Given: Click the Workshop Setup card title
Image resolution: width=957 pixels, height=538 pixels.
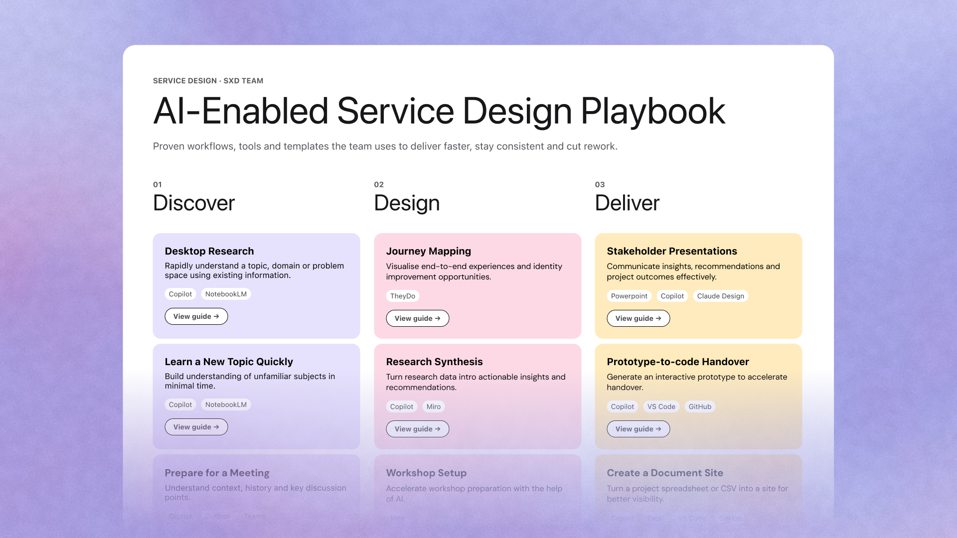Looking at the screenshot, I should point(427,473).
